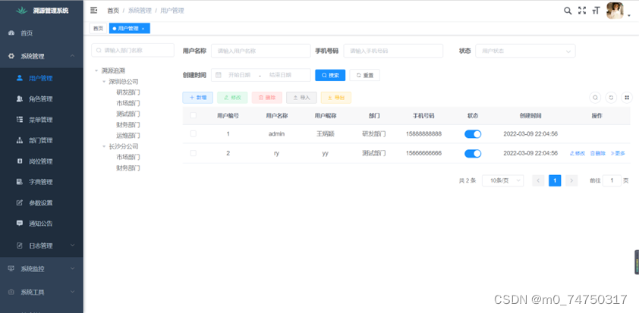Go to 首页 in the sidebar
The height and width of the screenshot is (313, 639).
42,33
